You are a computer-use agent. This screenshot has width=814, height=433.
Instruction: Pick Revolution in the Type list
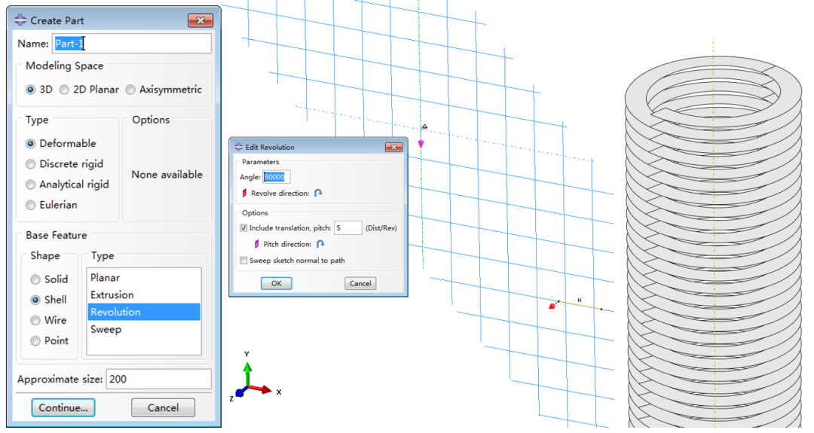pyautogui.click(x=144, y=312)
